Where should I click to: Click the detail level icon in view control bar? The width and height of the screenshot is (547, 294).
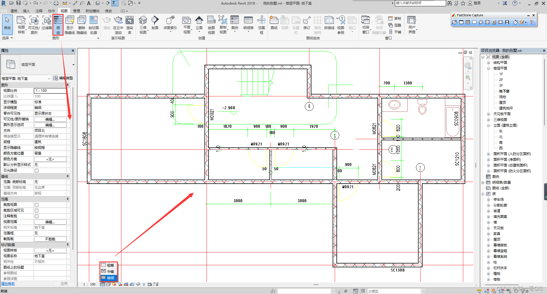coord(102,284)
